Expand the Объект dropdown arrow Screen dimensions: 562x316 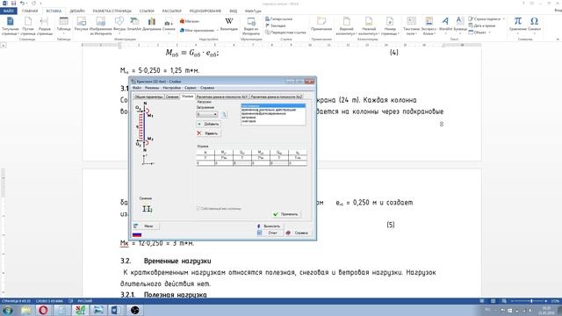(489, 32)
